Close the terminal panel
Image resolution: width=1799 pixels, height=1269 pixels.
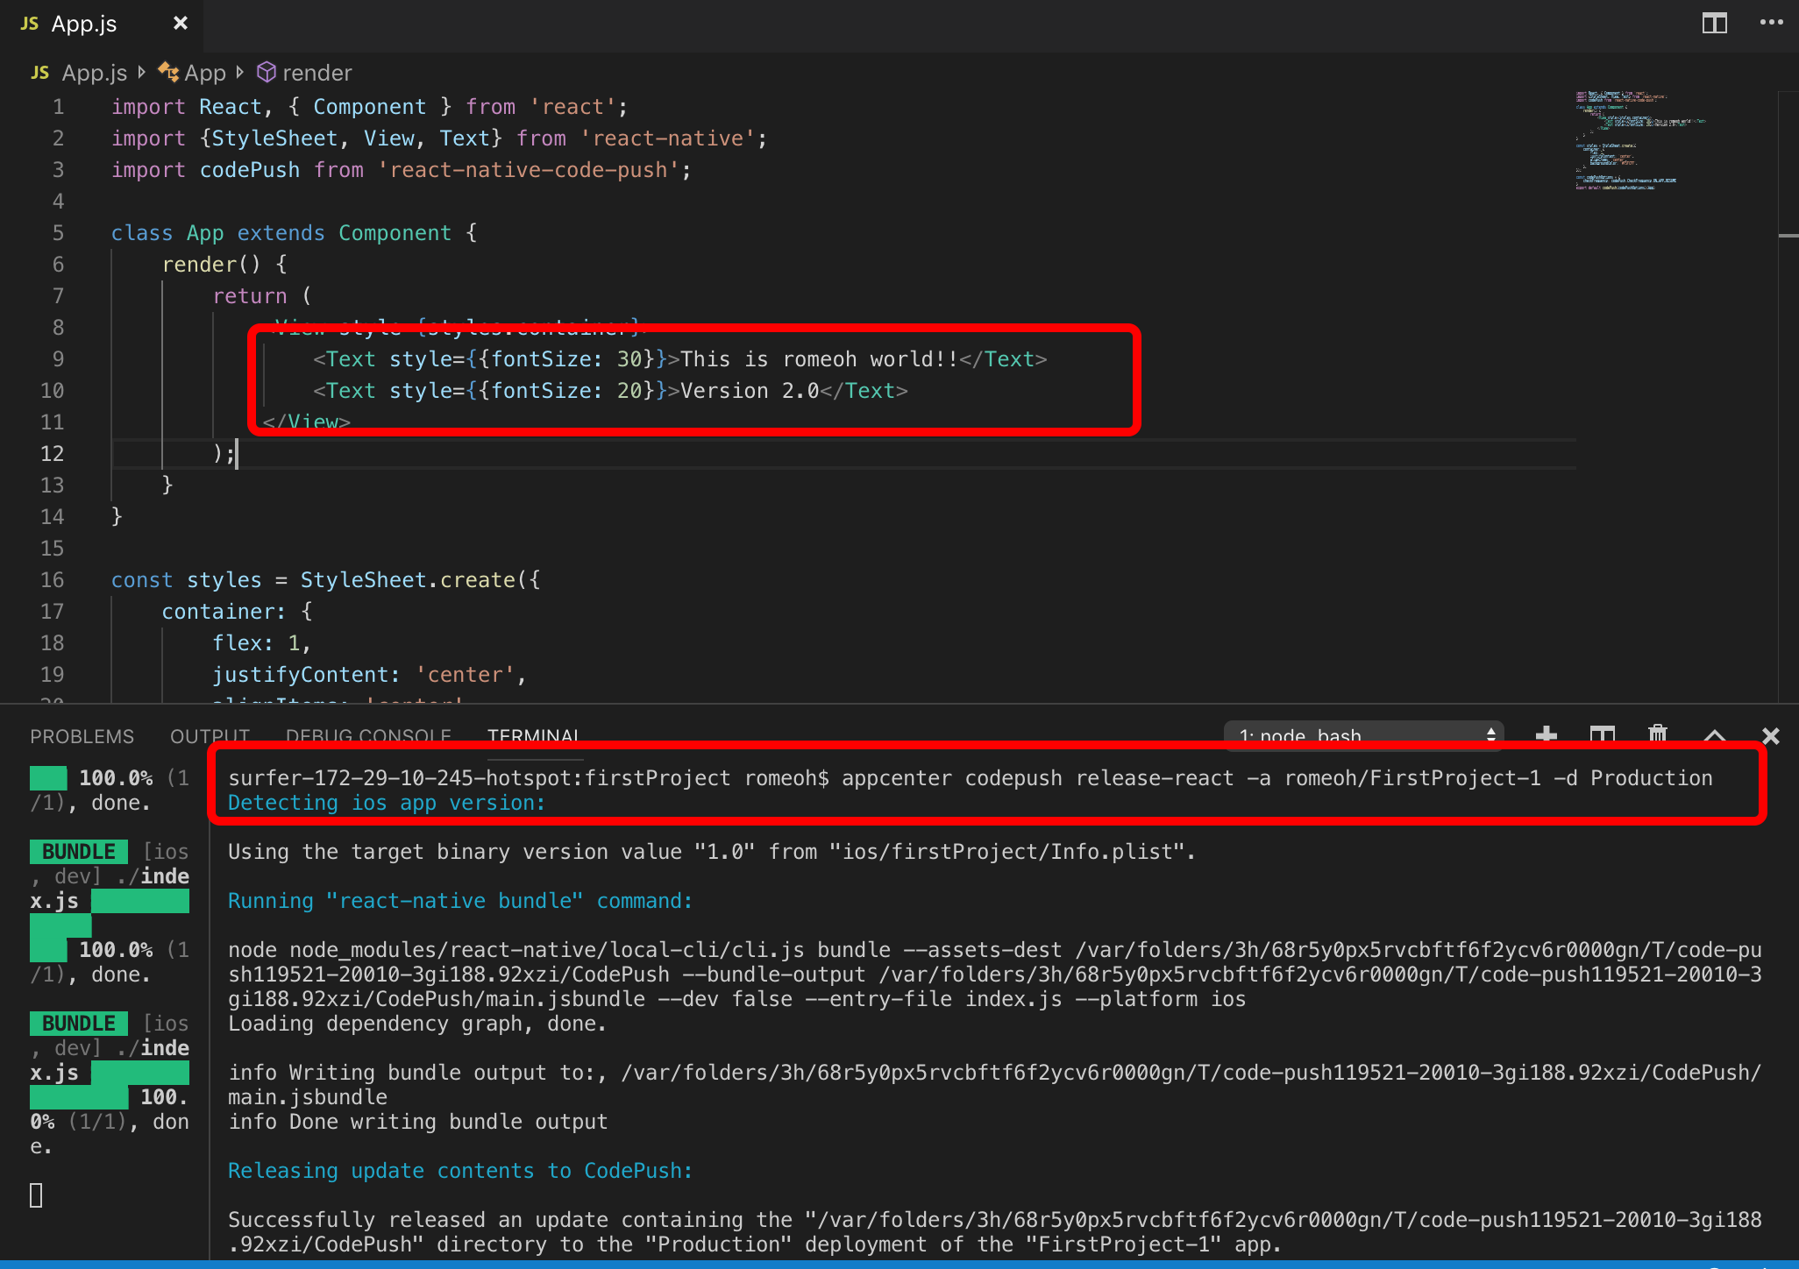pos(1770,736)
